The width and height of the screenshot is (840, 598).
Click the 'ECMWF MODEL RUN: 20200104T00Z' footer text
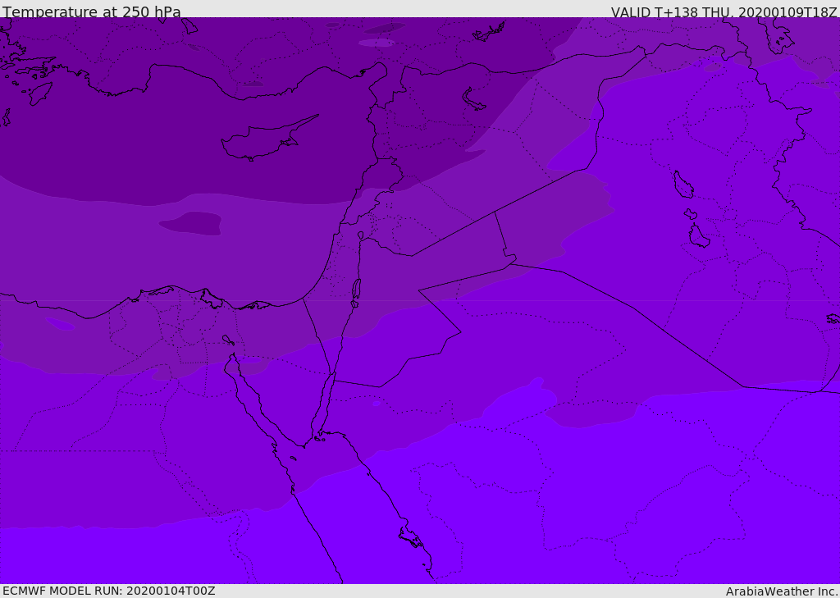tap(109, 591)
